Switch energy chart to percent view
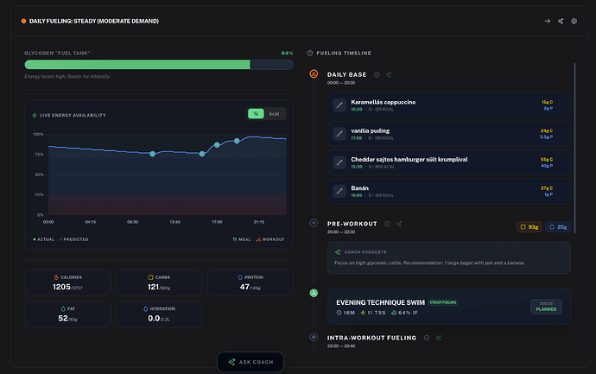This screenshot has width=596, height=374. click(x=255, y=114)
